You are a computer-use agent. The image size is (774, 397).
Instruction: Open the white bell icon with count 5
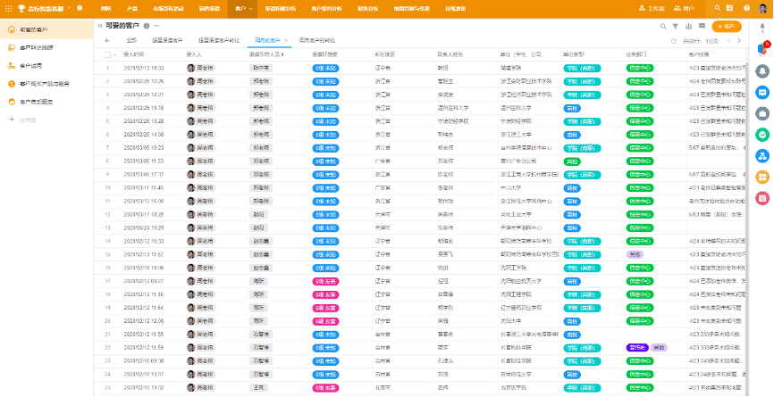[x=762, y=29]
